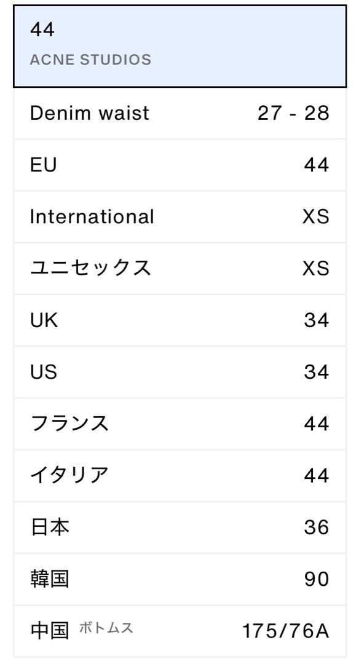This screenshot has height=664, width=356.
Task: Click the 日本 size row
Action: (180, 527)
